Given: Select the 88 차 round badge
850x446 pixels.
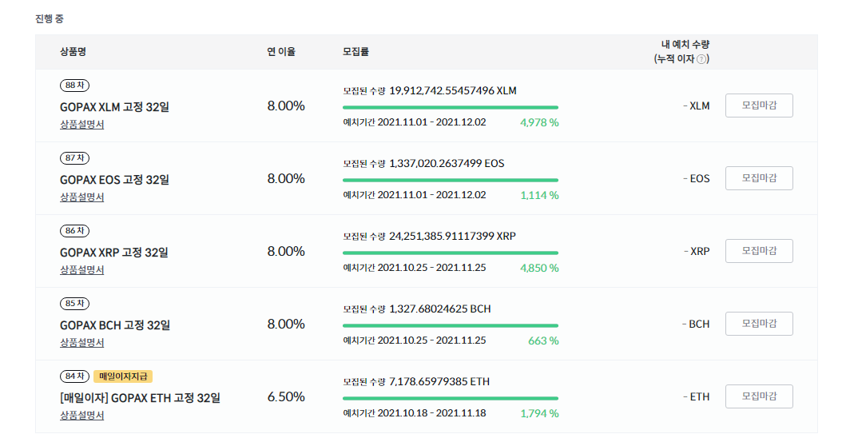Looking at the screenshot, I should click(x=74, y=86).
